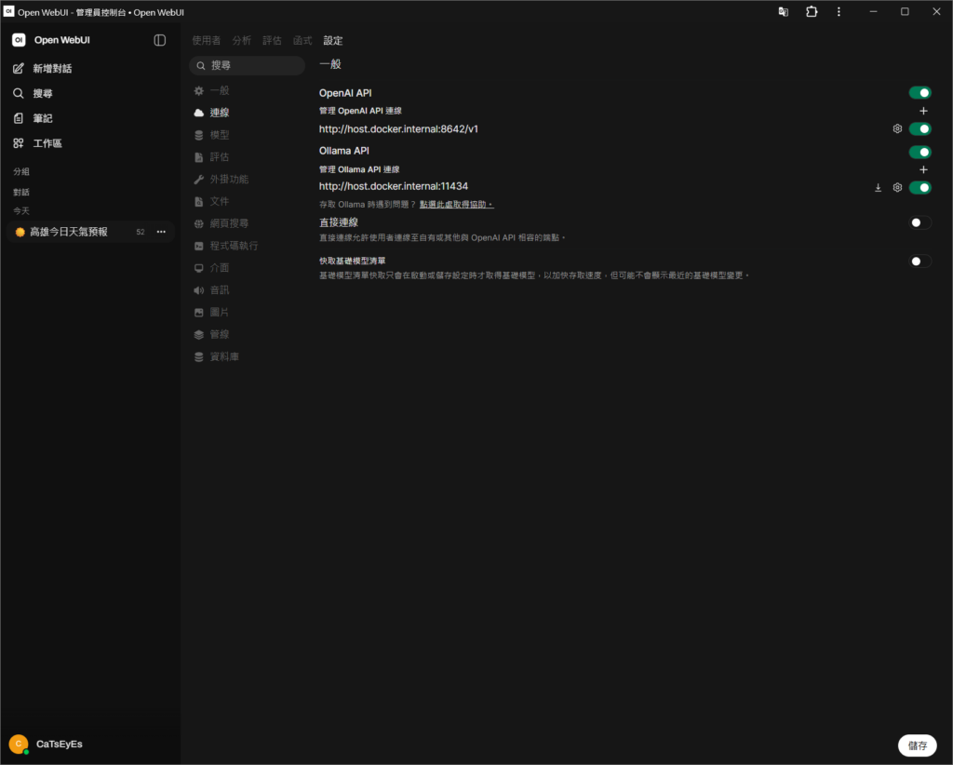Viewport: 953px width, 765px height.
Task: Enable the 快取基礎模型清單 toggle
Action: 919,262
